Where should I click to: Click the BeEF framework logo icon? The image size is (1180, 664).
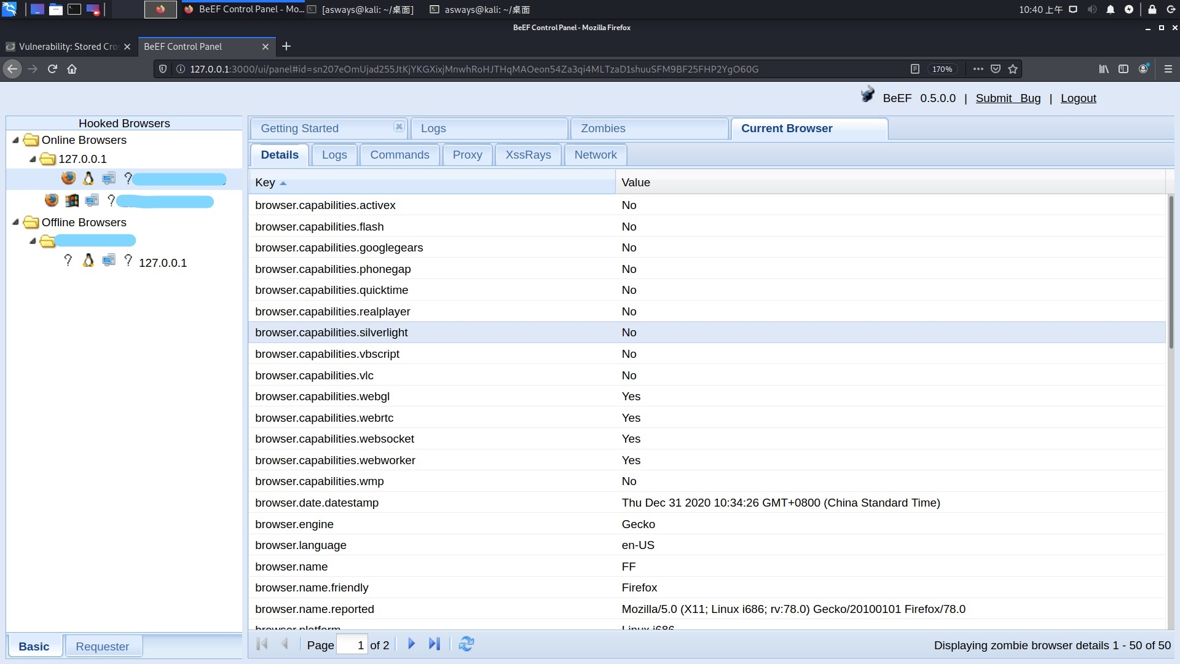coord(869,96)
